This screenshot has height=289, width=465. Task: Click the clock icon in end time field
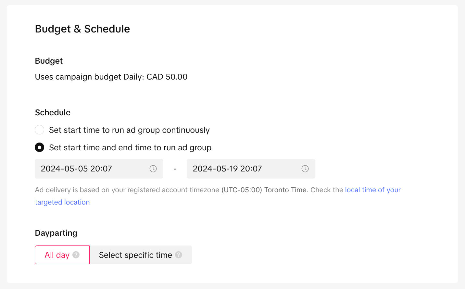point(305,169)
